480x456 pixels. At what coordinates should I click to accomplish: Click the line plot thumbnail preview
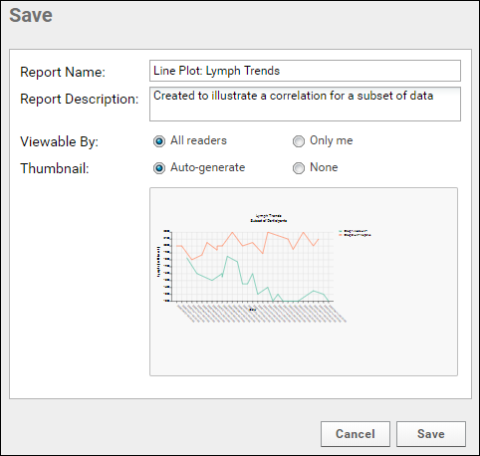click(304, 282)
